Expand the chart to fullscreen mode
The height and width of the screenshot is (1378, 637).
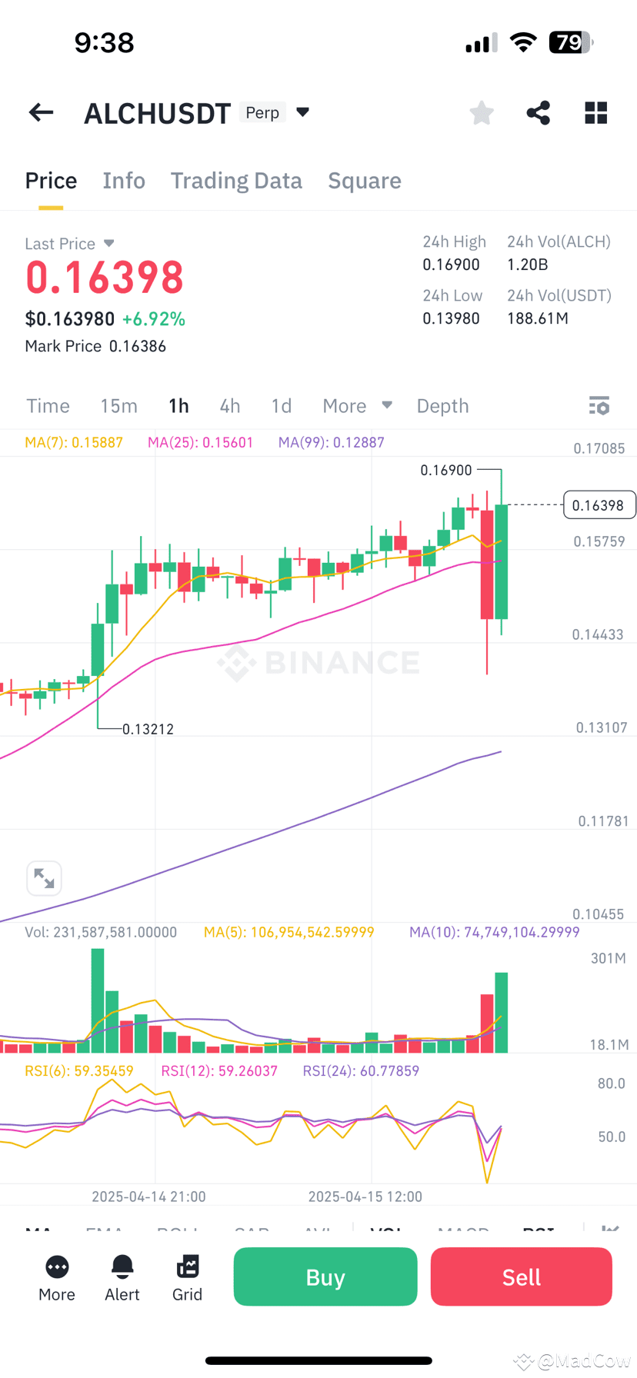44,877
